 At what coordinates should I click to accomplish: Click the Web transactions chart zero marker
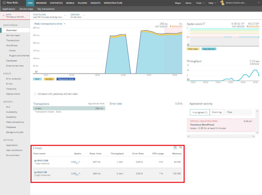pyautogui.click(x=36, y=72)
